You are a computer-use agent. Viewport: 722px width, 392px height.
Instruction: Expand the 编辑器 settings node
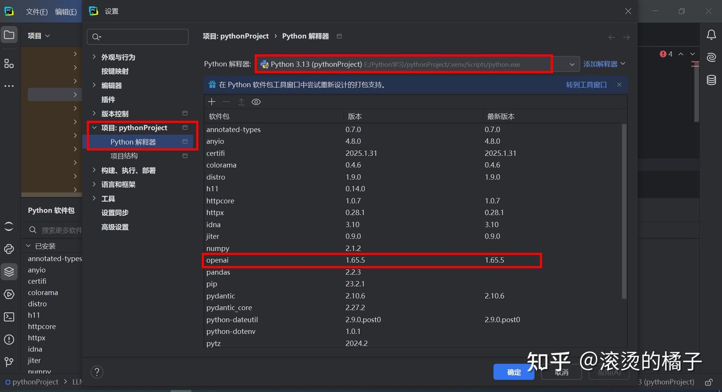coord(94,85)
